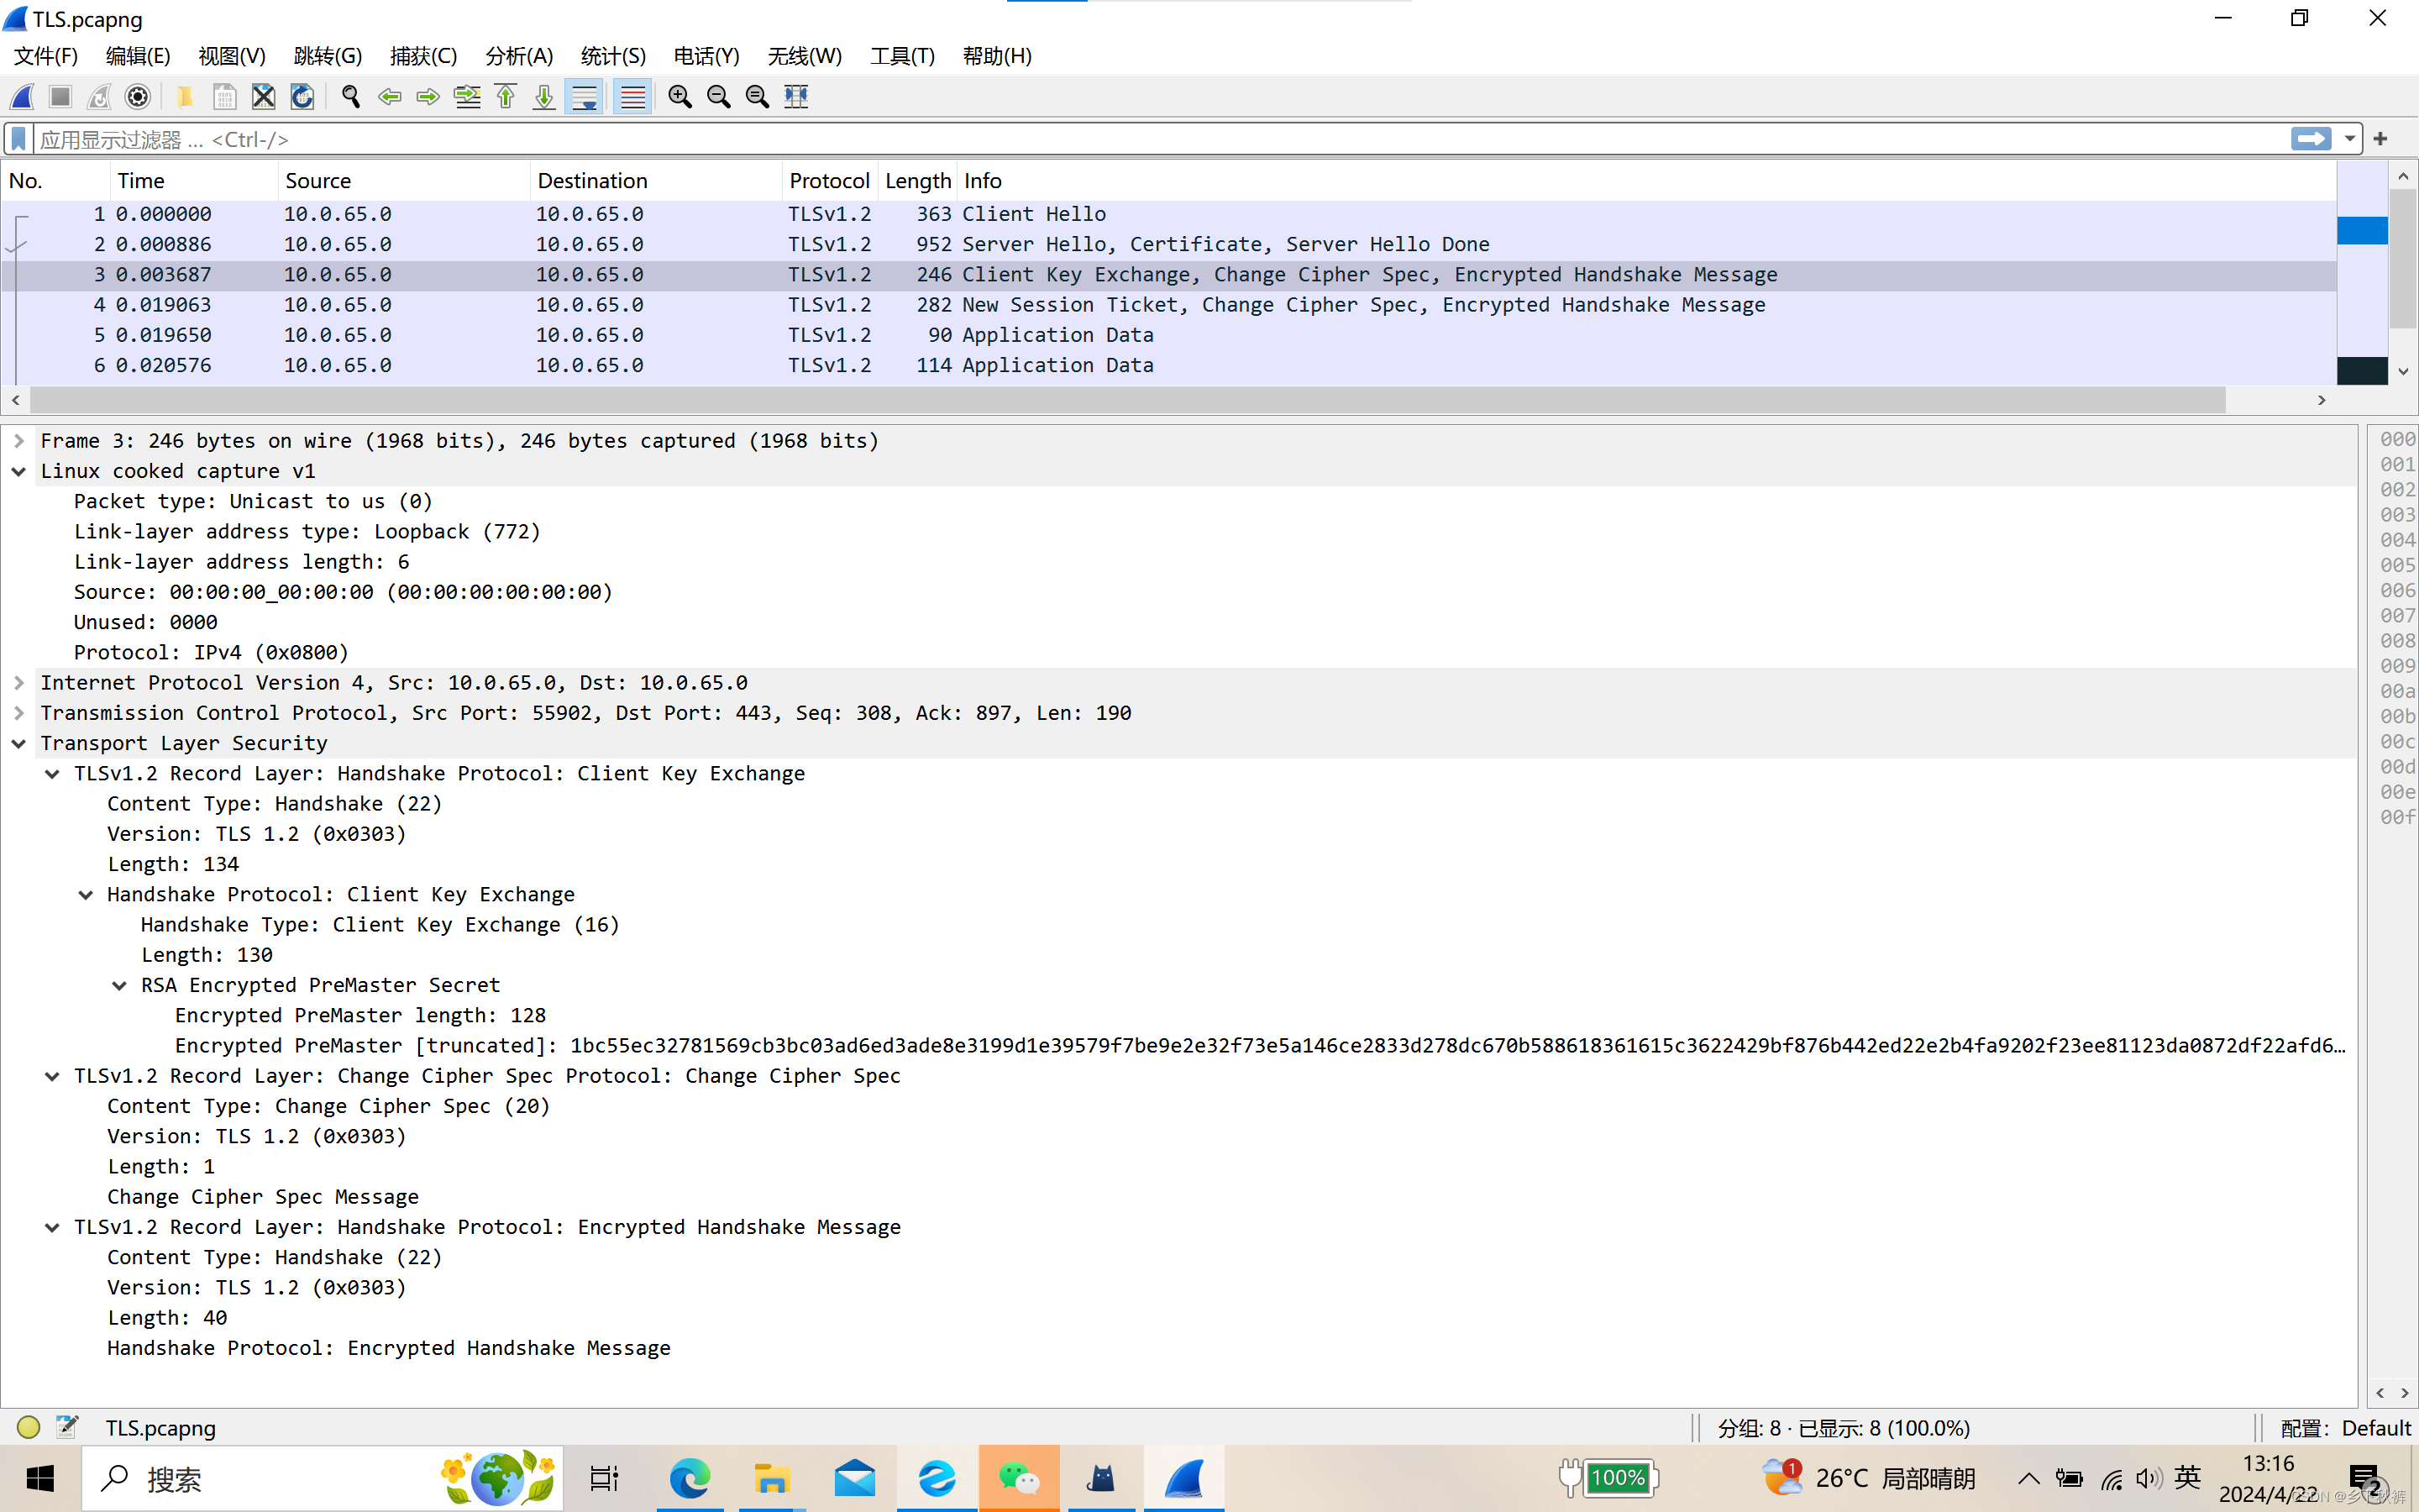This screenshot has height=1512, width=2419.
Task: Sort the packet list by the Time column
Action: pyautogui.click(x=194, y=181)
